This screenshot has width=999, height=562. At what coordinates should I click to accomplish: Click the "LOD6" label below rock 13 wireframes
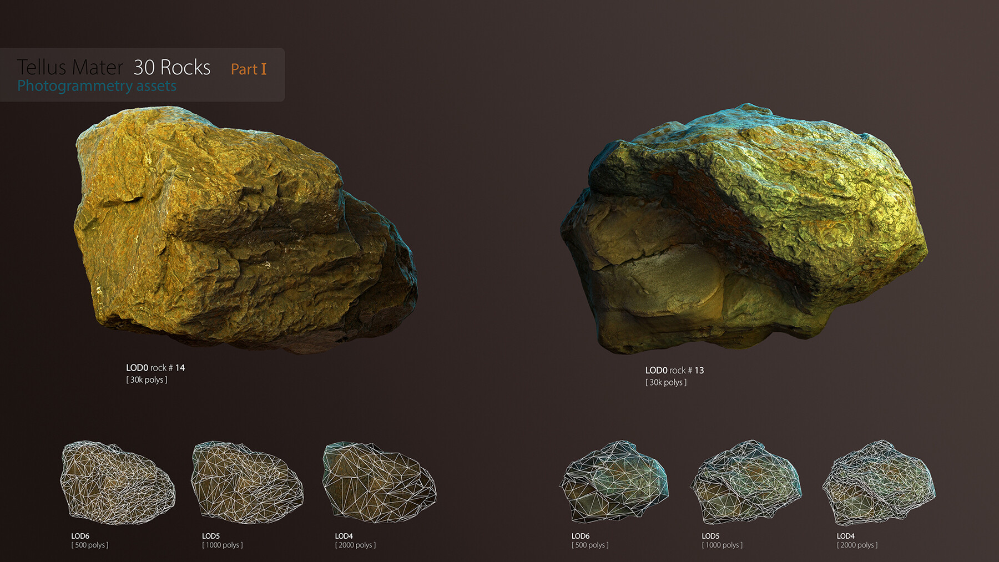(x=581, y=536)
